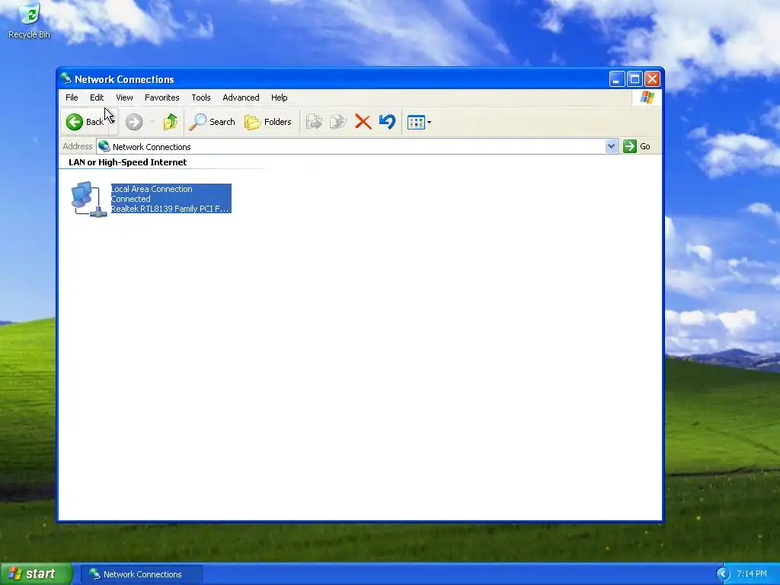The width and height of the screenshot is (780, 585).
Task: Click the Local Area Connection label
Action: point(152,189)
